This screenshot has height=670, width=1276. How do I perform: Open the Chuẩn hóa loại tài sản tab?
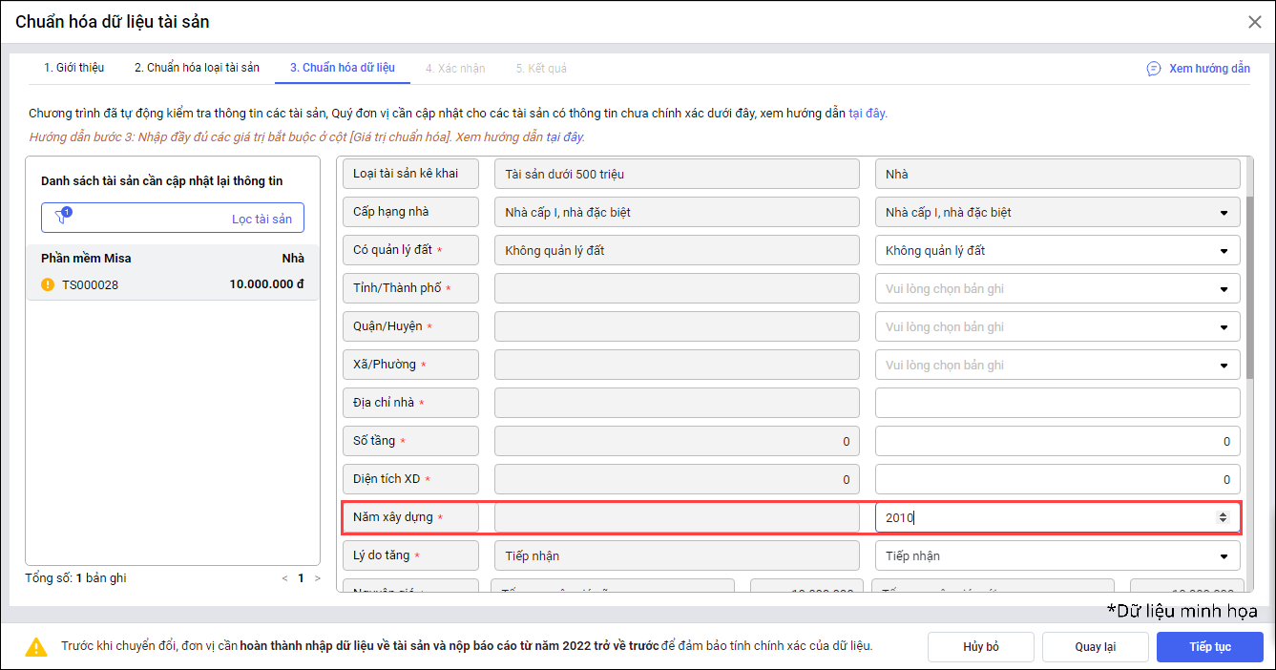tap(197, 68)
